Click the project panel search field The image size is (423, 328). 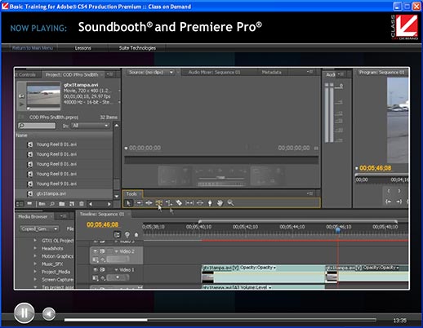(37, 126)
